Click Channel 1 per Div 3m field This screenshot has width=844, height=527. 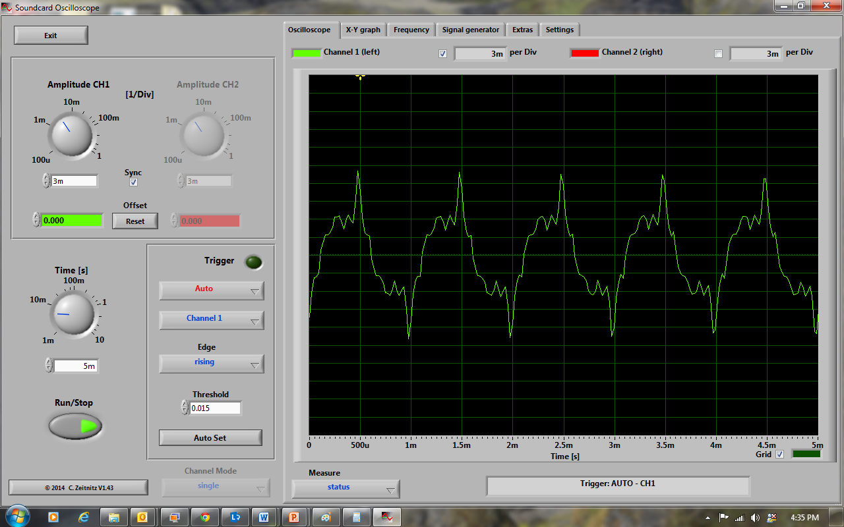(x=480, y=53)
